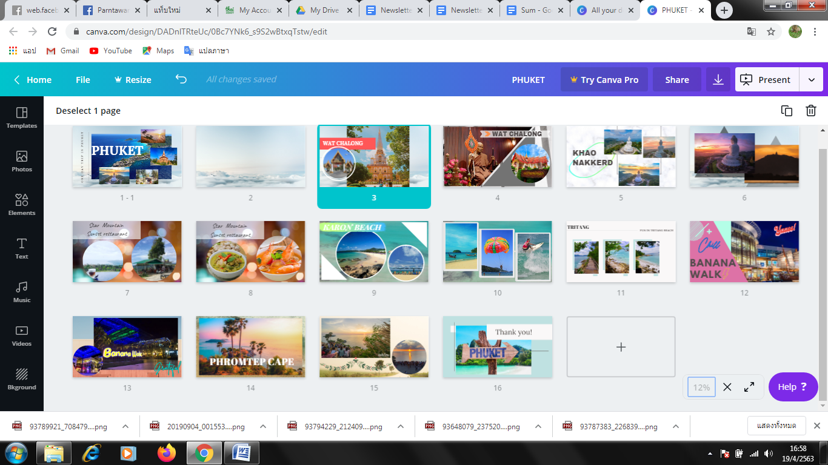This screenshot has width=828, height=465.
Task: Open Microsoft Word from the taskbar
Action: 241,452
